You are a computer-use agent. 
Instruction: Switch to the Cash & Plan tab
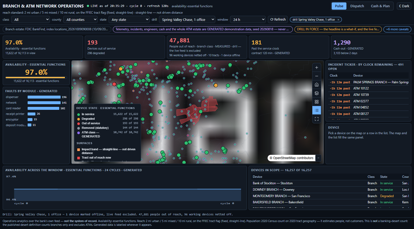[380, 6]
